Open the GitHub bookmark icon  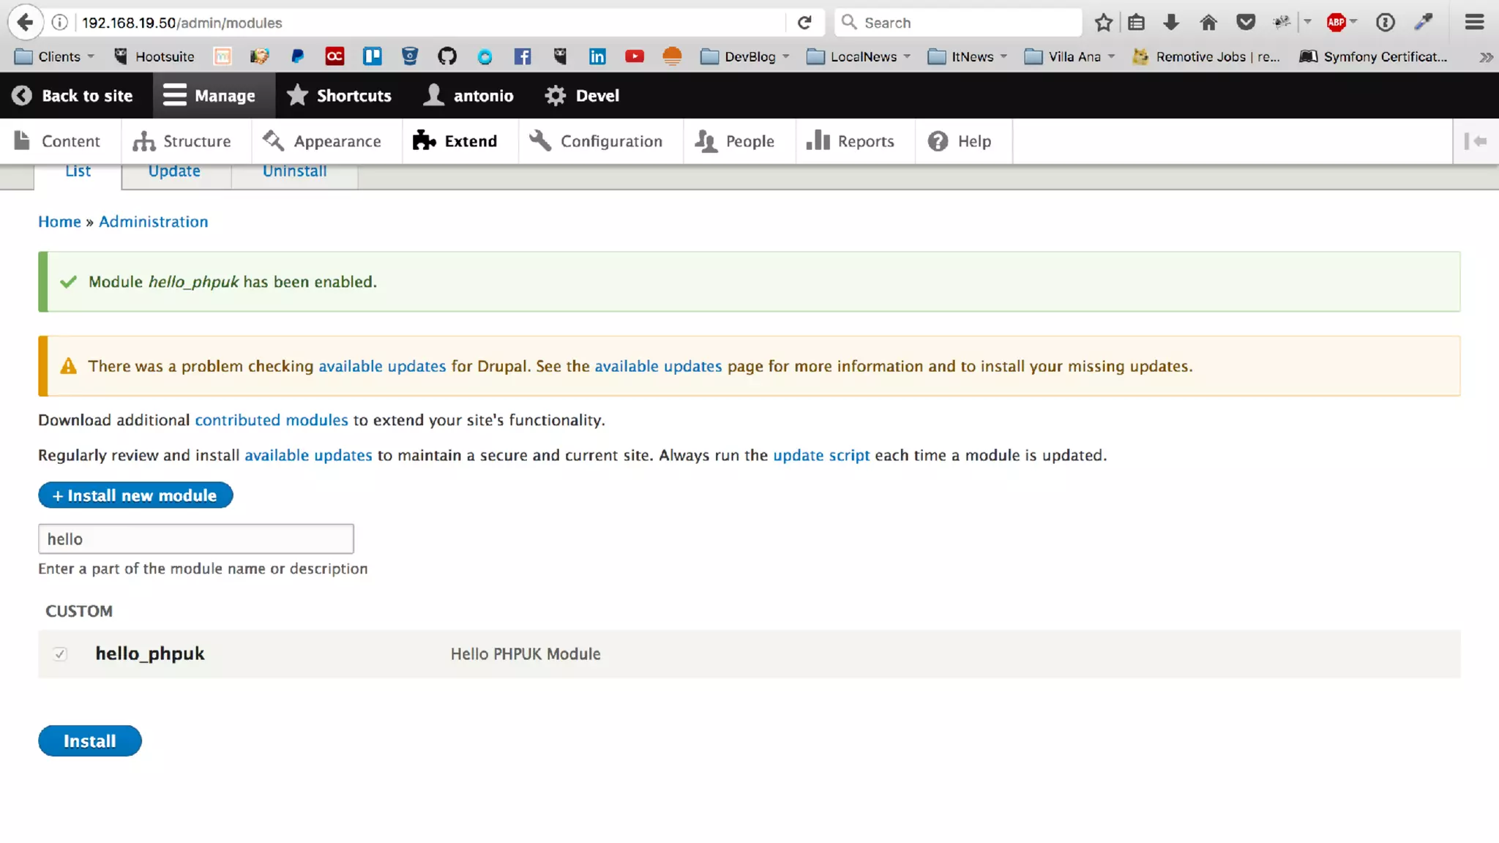coord(447,56)
